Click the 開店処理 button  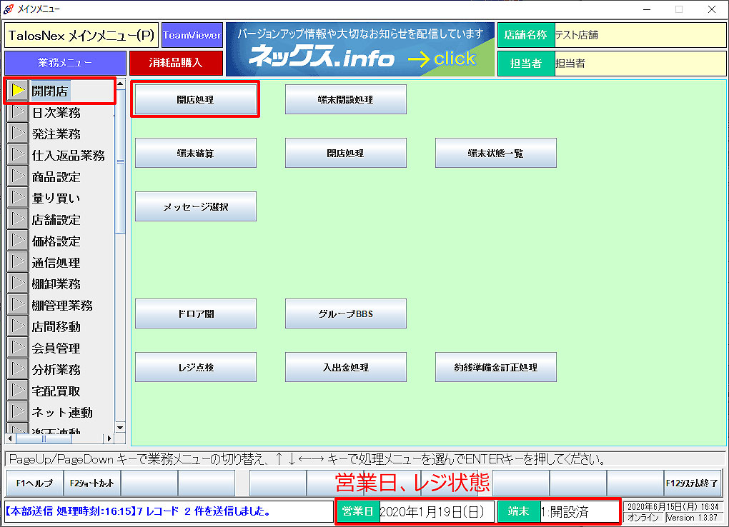click(x=195, y=99)
